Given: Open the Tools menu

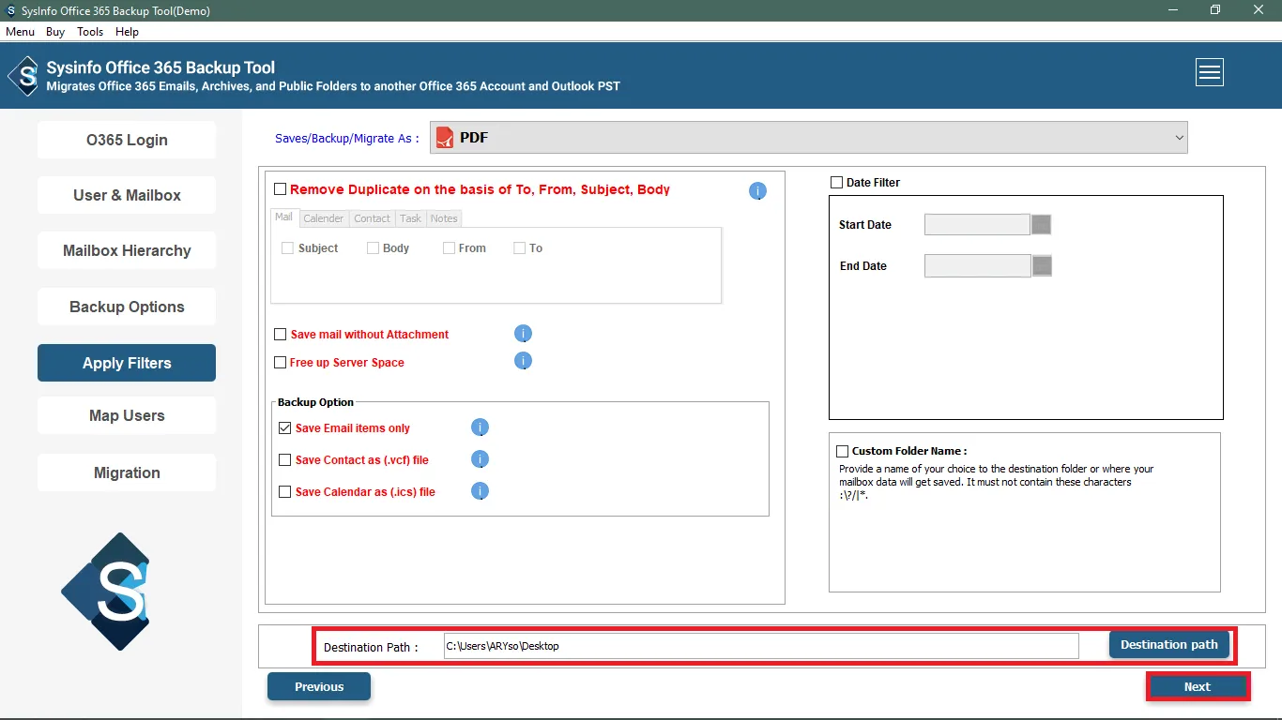Looking at the screenshot, I should [90, 32].
